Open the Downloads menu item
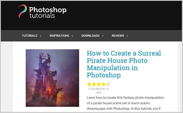This screenshot has height=113, width=183. point(91,36)
